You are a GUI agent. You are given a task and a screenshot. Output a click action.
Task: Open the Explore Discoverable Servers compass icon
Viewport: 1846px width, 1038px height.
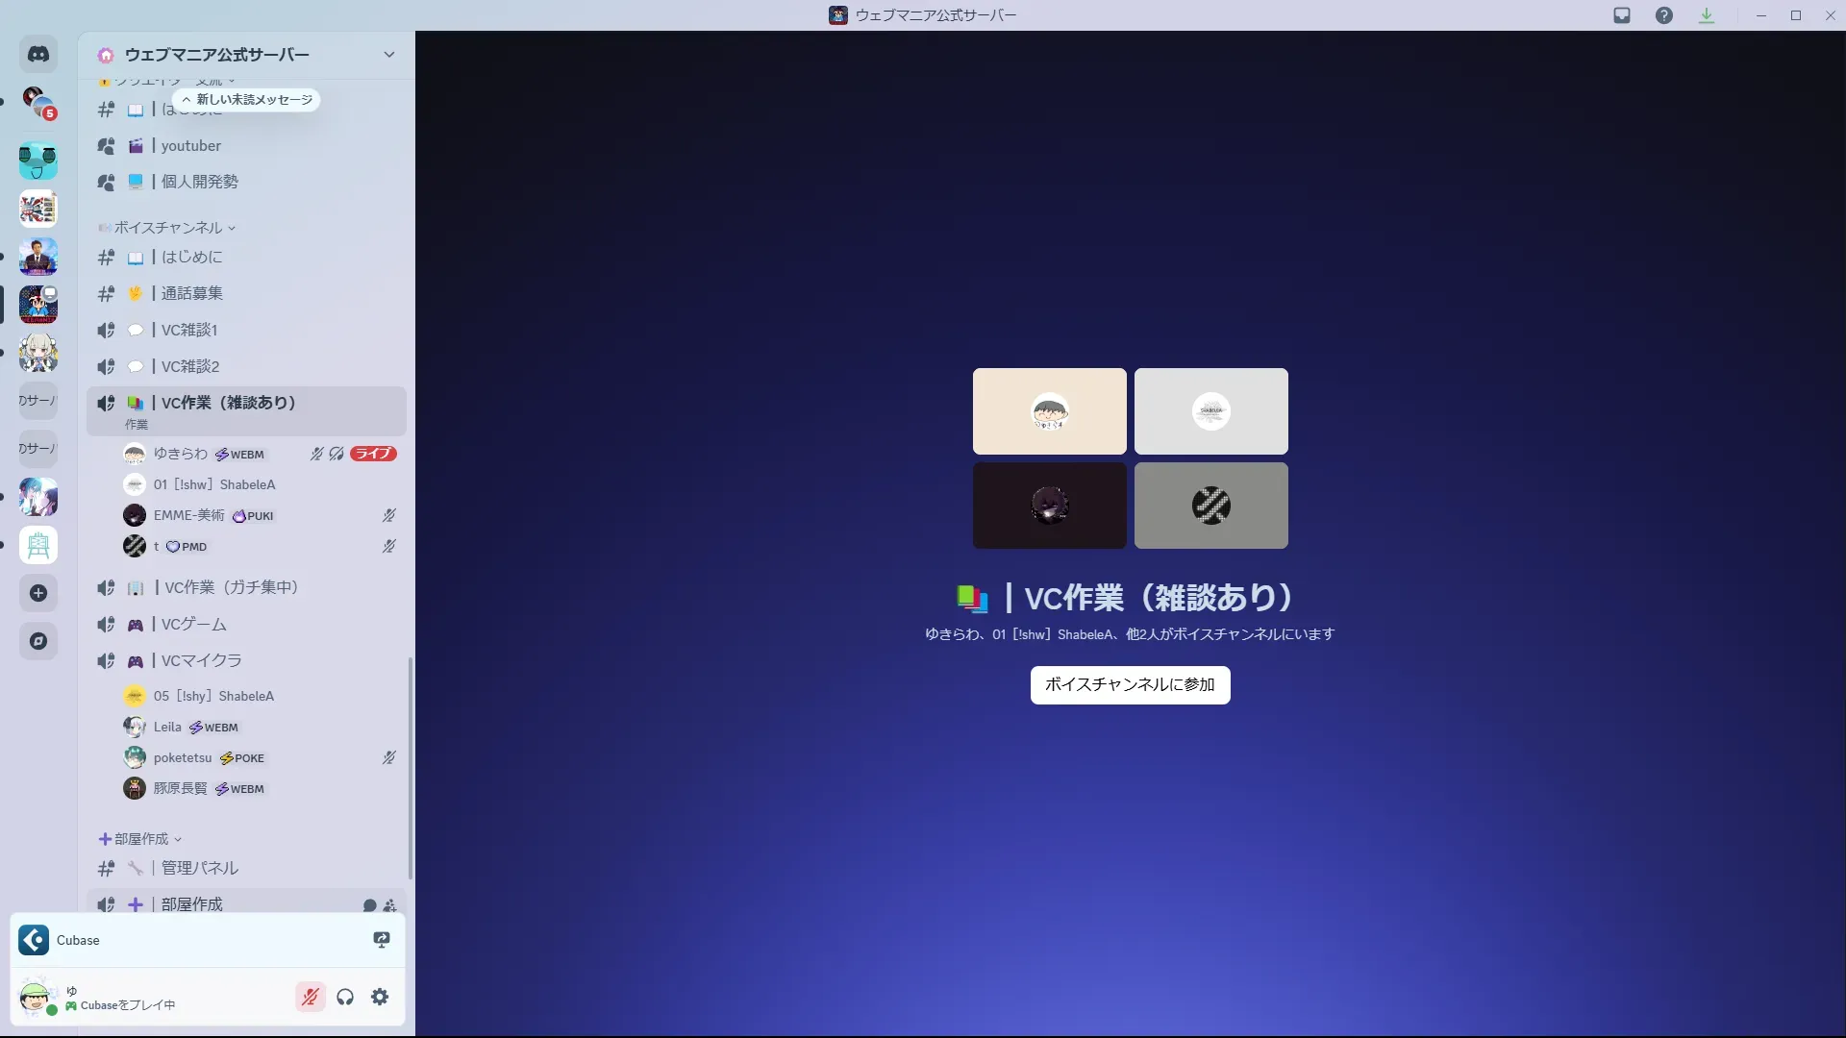pos(38,641)
